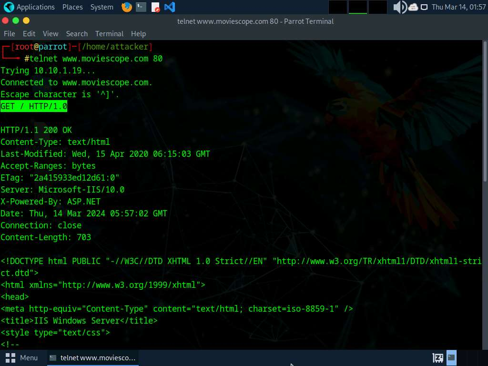This screenshot has width=488, height=366.
Task: Expand the System menu
Action: [x=102, y=7]
